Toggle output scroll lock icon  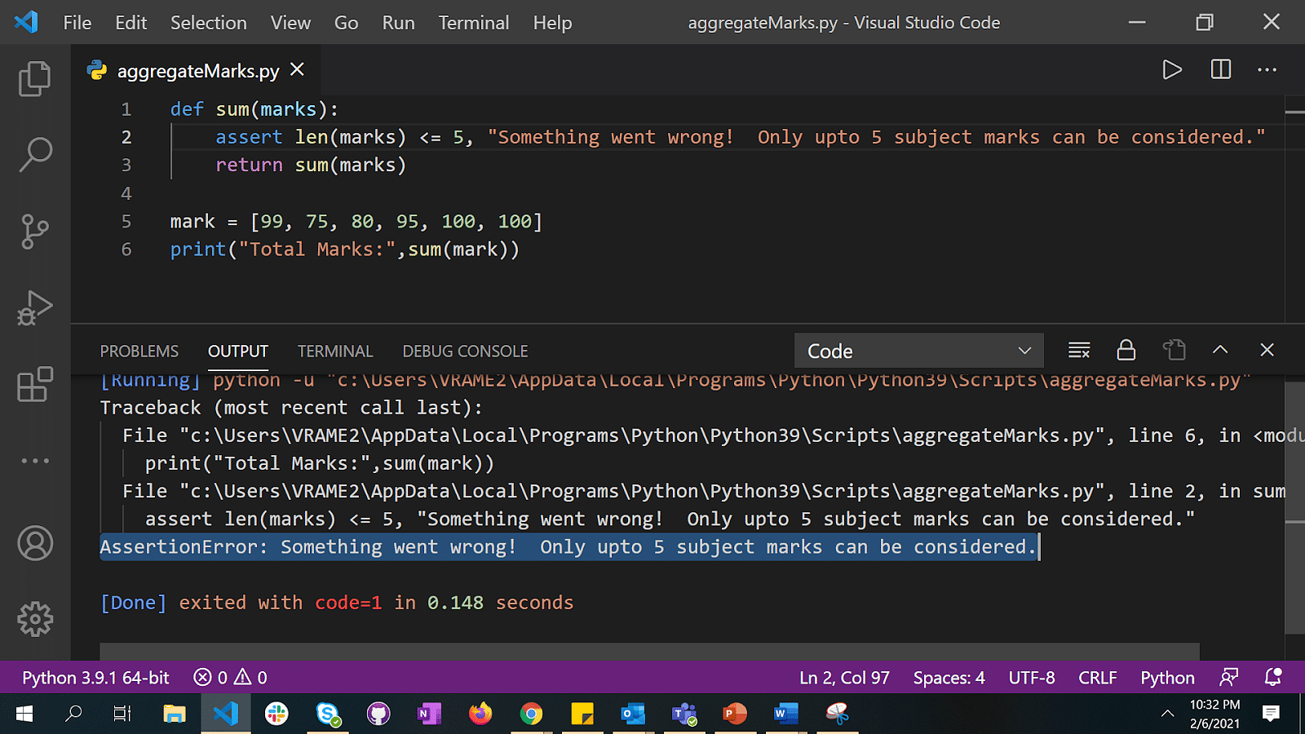point(1126,351)
